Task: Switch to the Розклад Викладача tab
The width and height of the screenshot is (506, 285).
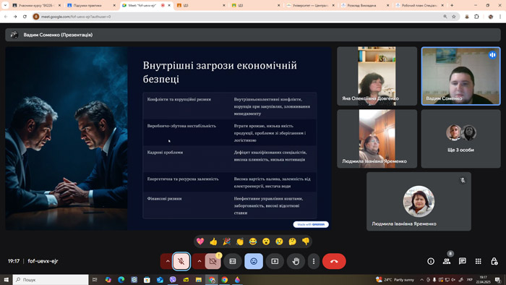Action: pyautogui.click(x=364, y=6)
